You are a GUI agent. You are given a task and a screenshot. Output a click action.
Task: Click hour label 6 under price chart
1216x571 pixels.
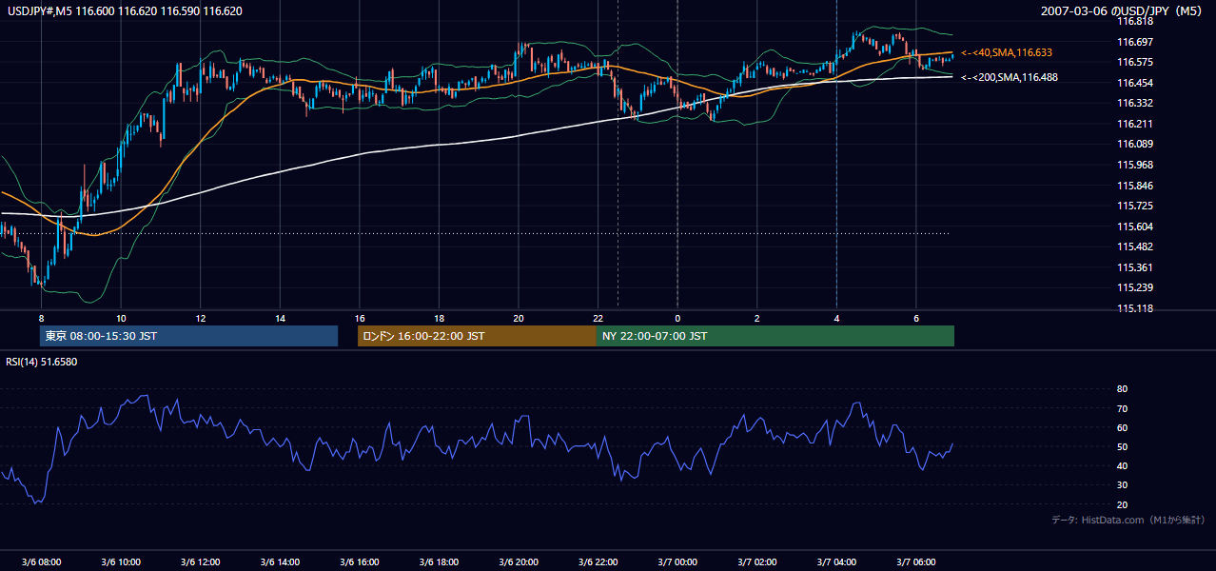click(x=915, y=318)
